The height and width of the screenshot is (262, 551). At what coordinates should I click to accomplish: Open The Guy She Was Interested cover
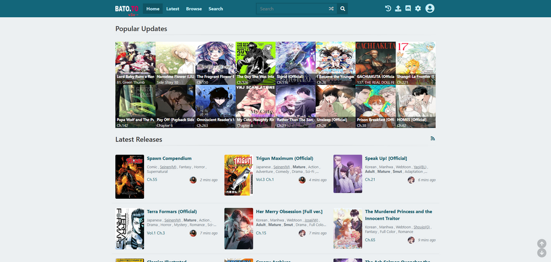255,63
